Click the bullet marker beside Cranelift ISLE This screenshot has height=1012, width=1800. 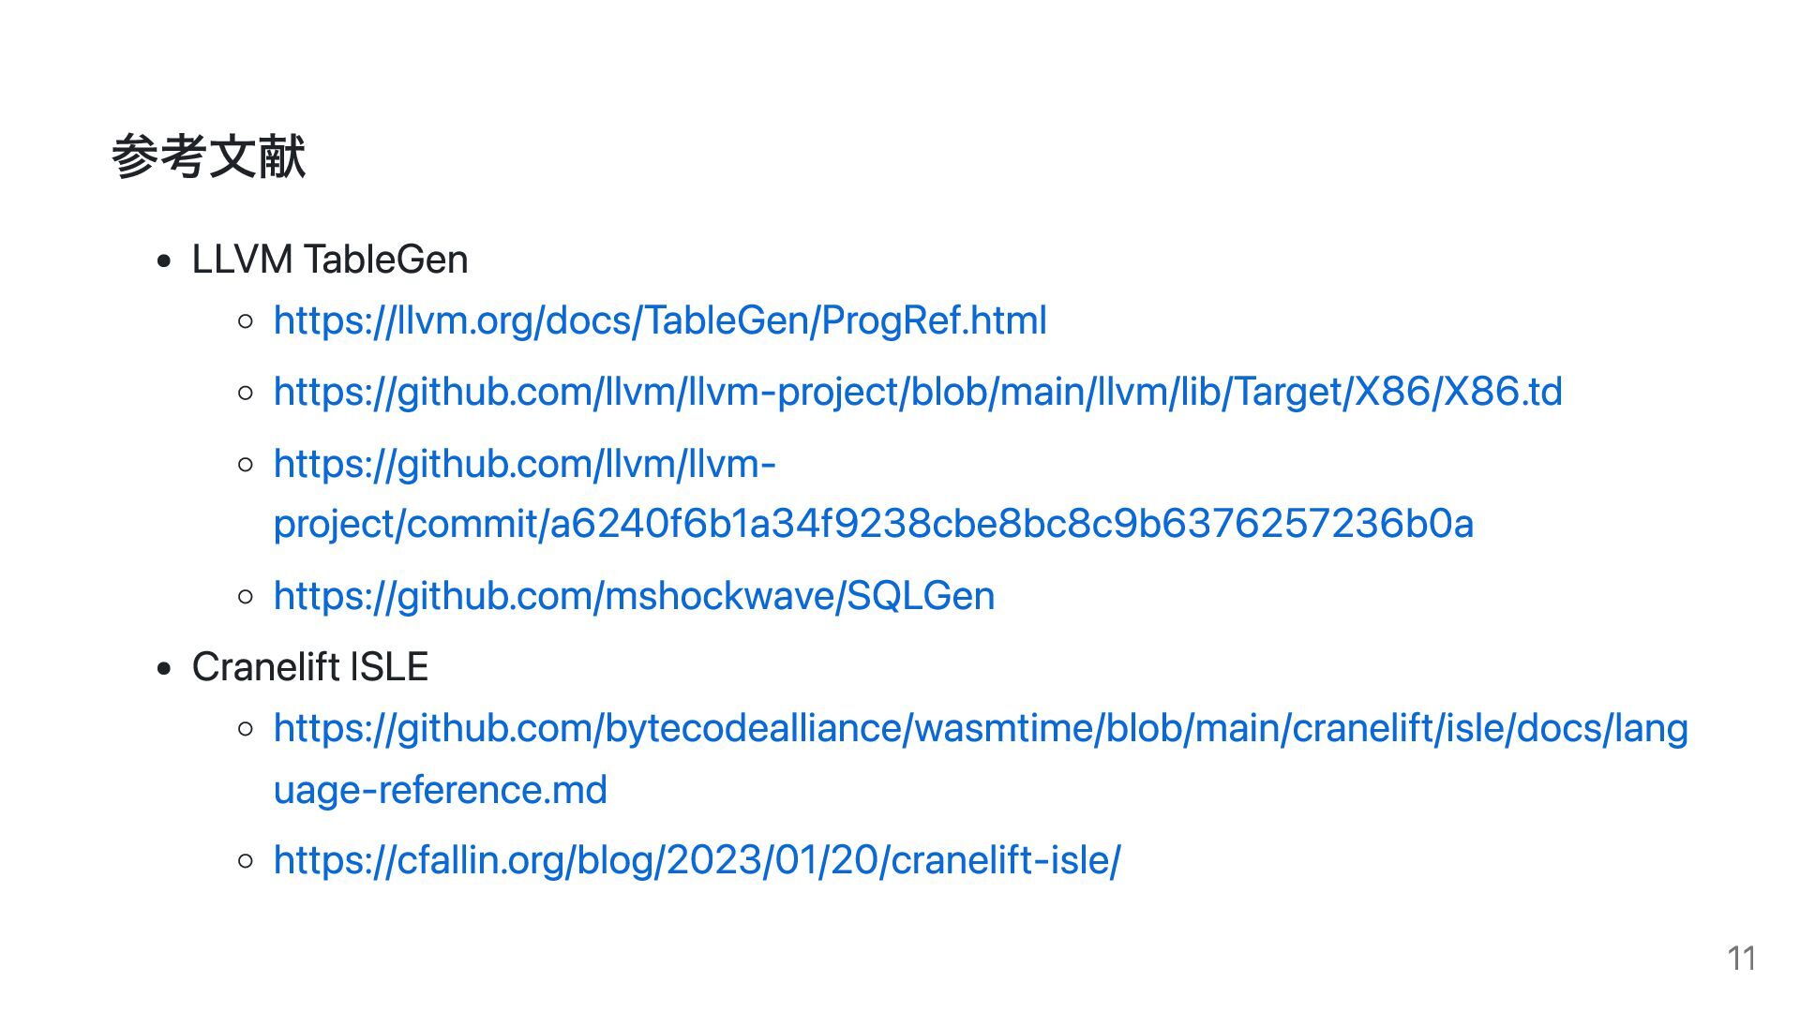point(166,669)
